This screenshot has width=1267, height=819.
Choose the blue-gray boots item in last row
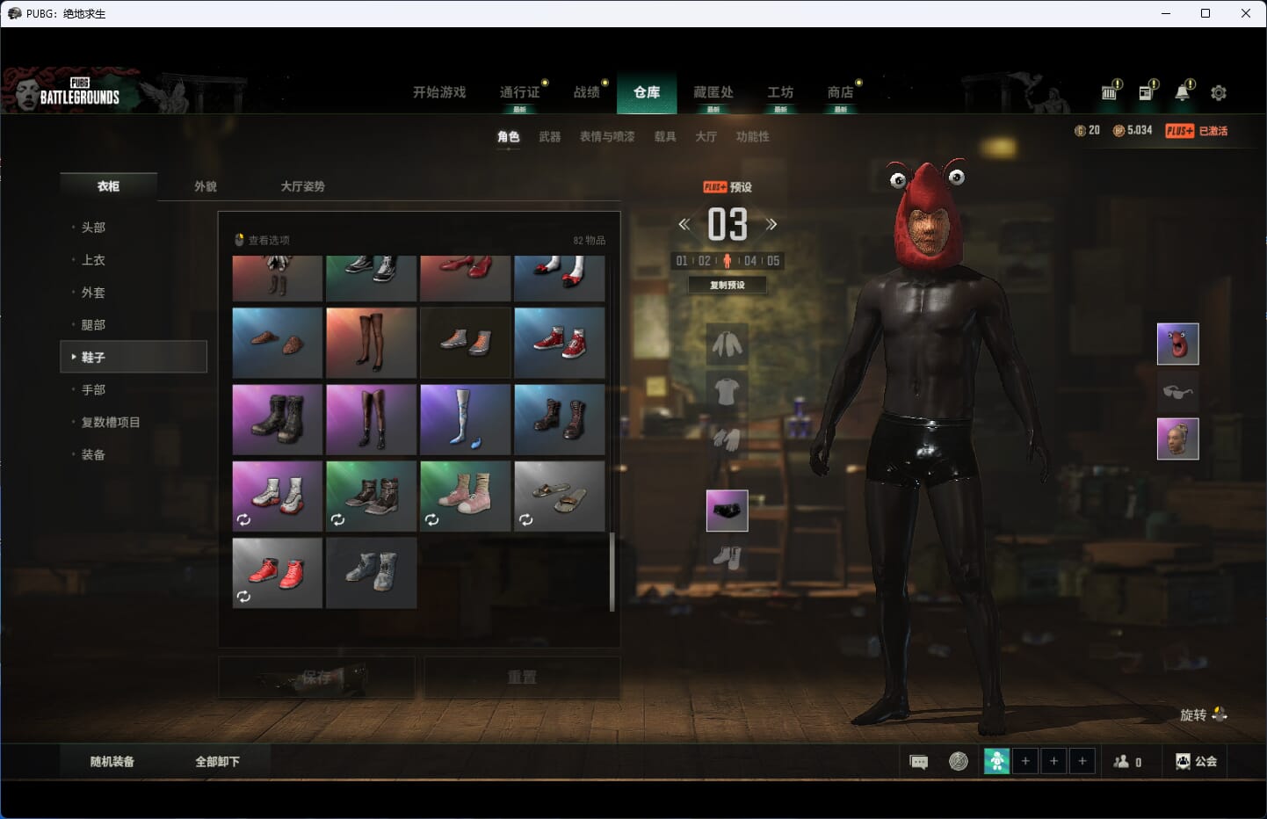click(371, 573)
